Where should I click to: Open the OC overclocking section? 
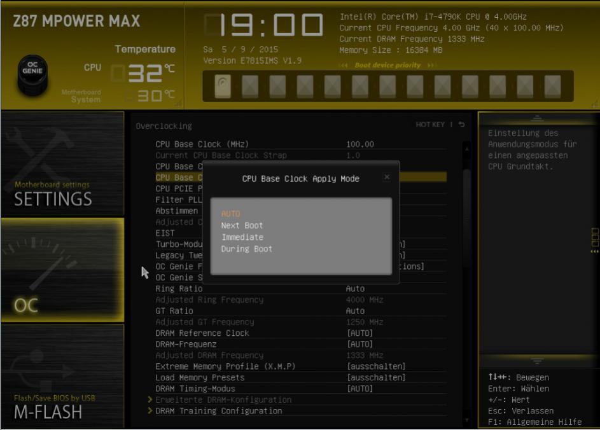click(62, 270)
